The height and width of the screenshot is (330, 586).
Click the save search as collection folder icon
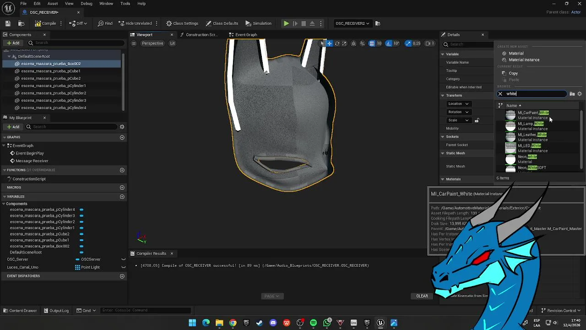tap(572, 94)
